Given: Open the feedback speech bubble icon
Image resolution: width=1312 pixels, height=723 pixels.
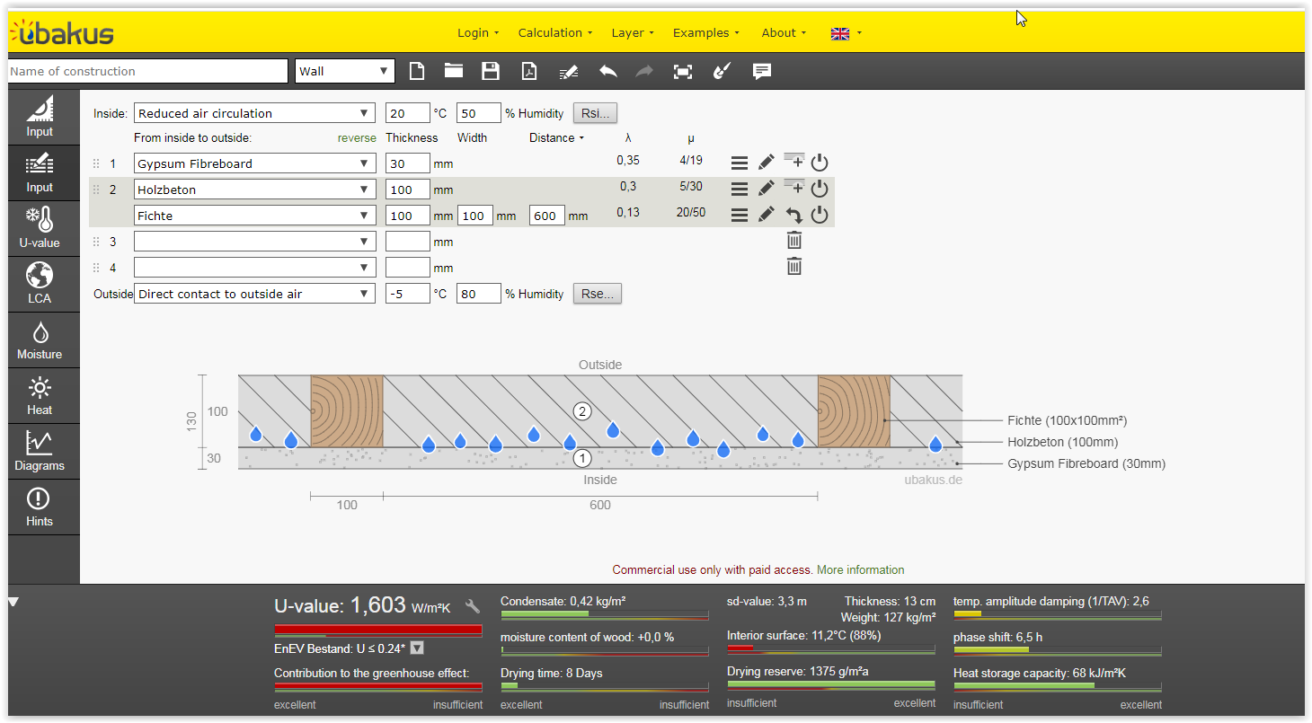Looking at the screenshot, I should 762,72.
